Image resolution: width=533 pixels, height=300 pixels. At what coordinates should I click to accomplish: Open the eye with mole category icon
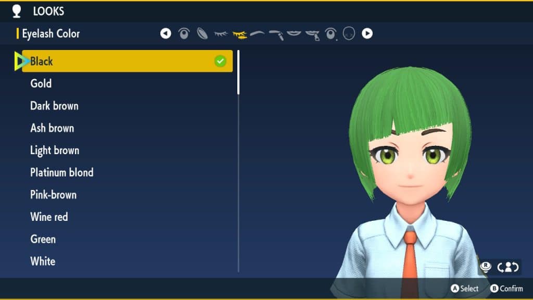pos(331,34)
